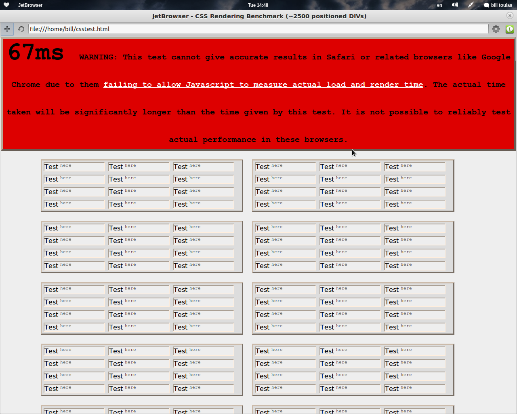Image resolution: width=517 pixels, height=414 pixels.
Task: Open the 'en' keyboard layout indicator
Action: pos(439,5)
